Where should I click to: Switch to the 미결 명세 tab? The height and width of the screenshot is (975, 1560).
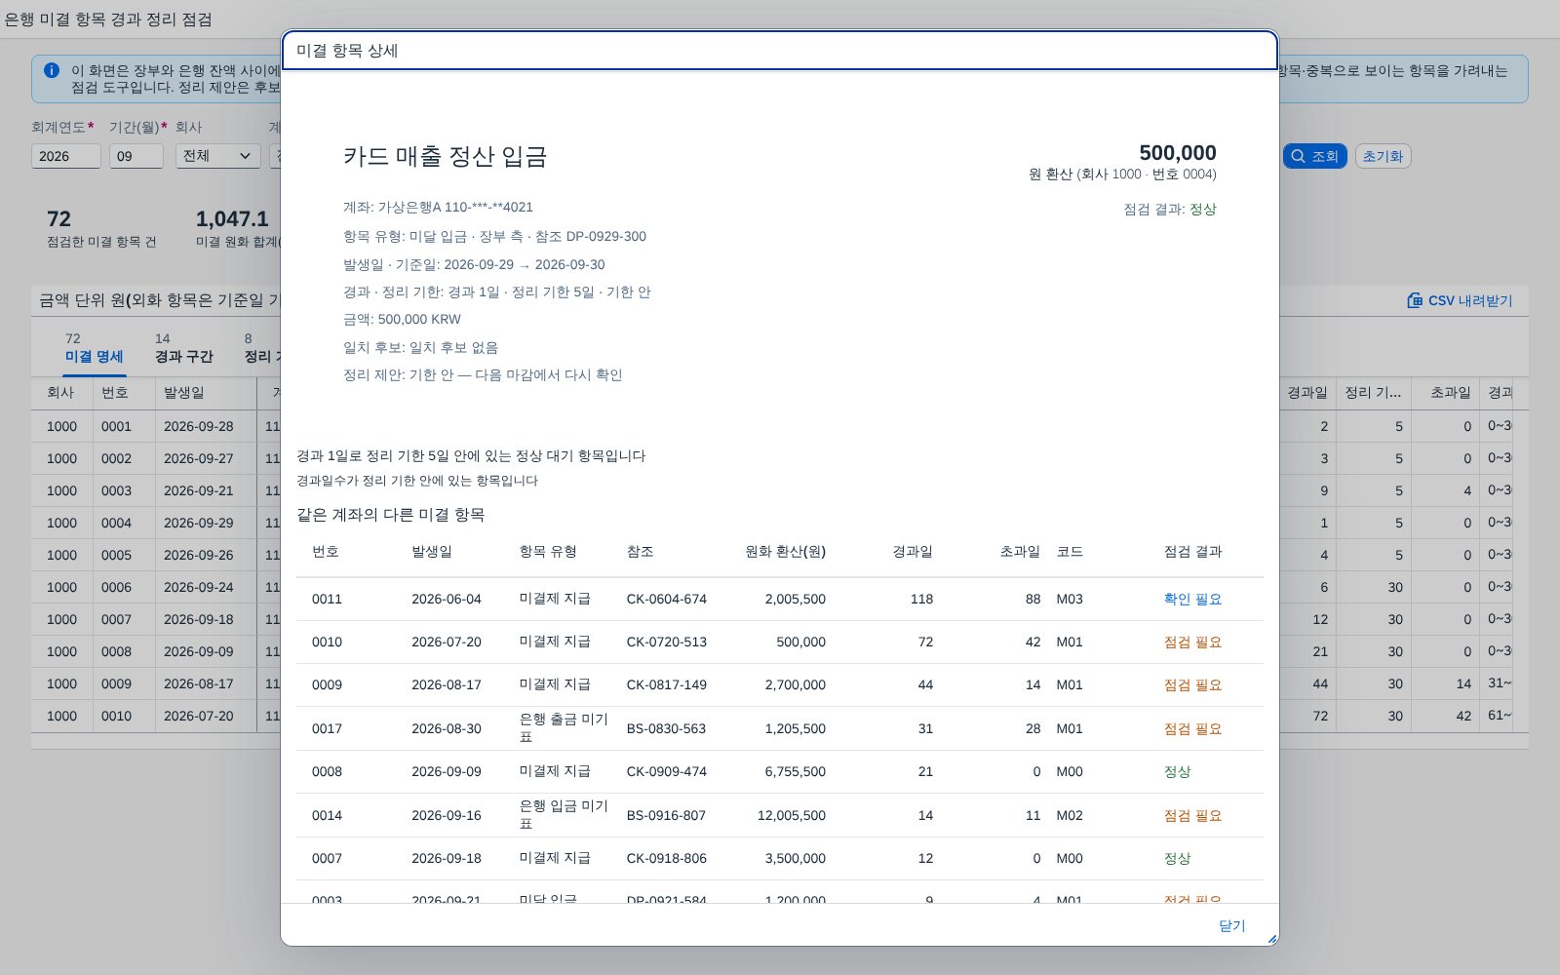[x=94, y=348]
